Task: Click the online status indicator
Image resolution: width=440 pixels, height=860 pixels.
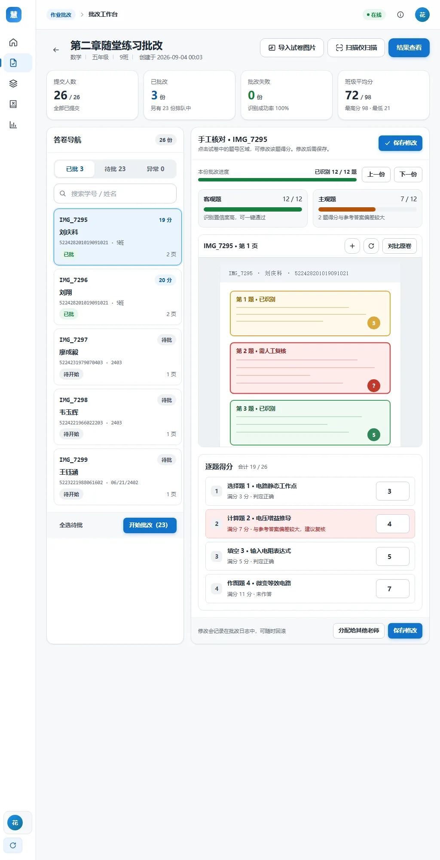Action: click(x=374, y=15)
